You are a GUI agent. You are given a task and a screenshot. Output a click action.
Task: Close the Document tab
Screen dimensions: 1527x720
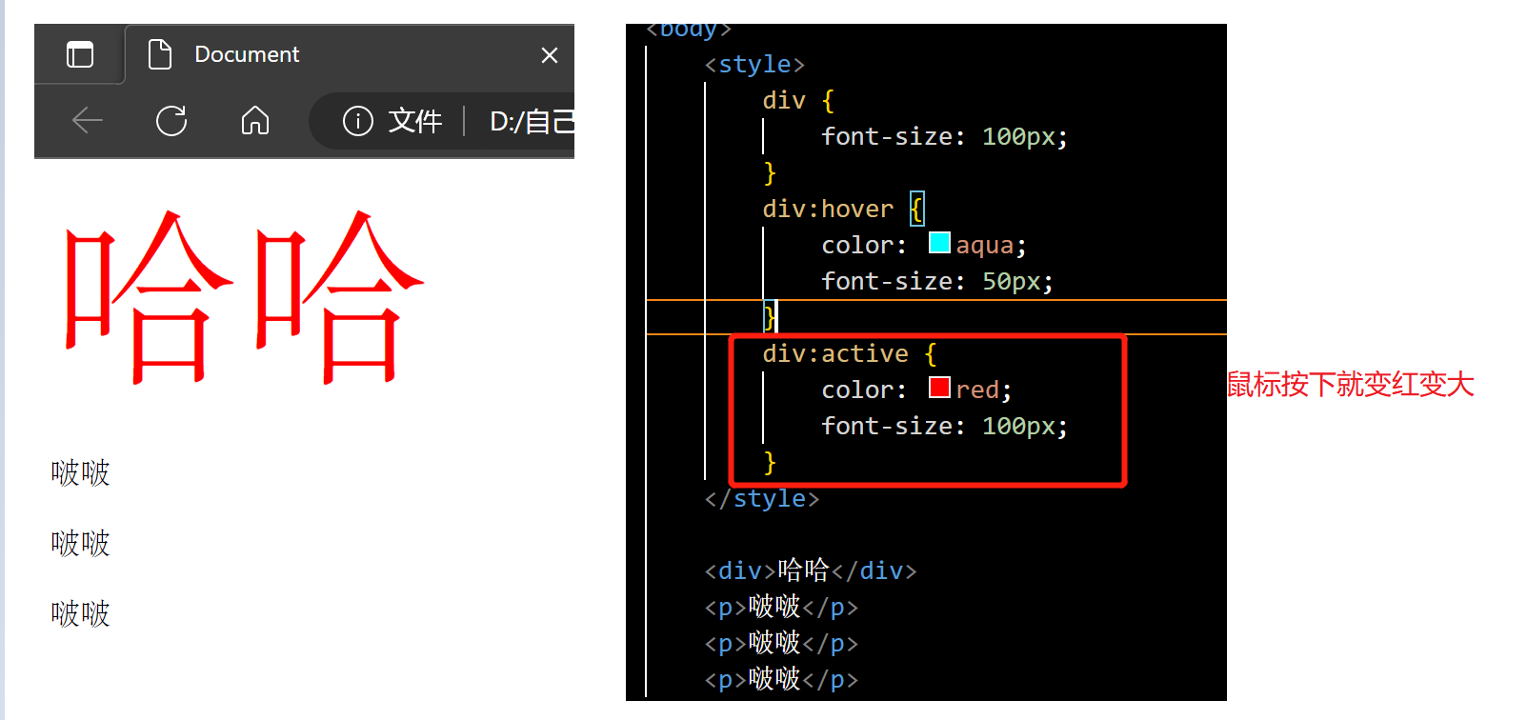click(550, 55)
